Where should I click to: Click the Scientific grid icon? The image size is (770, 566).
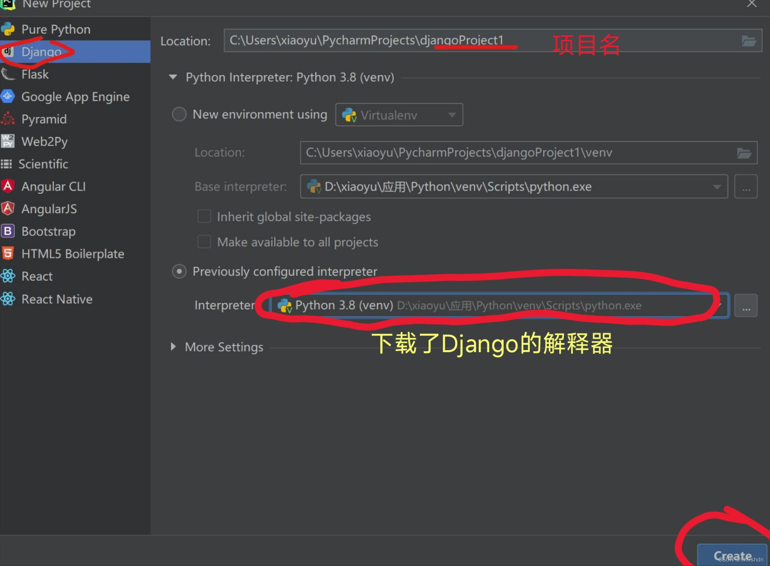click(x=6, y=164)
